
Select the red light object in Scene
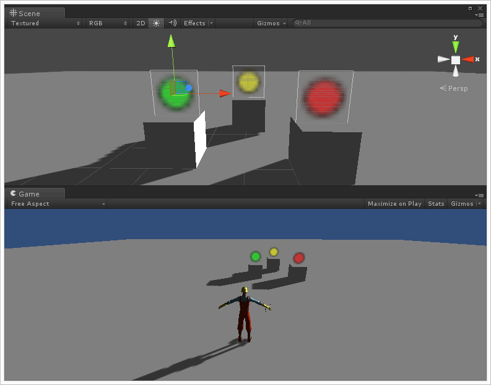pos(324,98)
